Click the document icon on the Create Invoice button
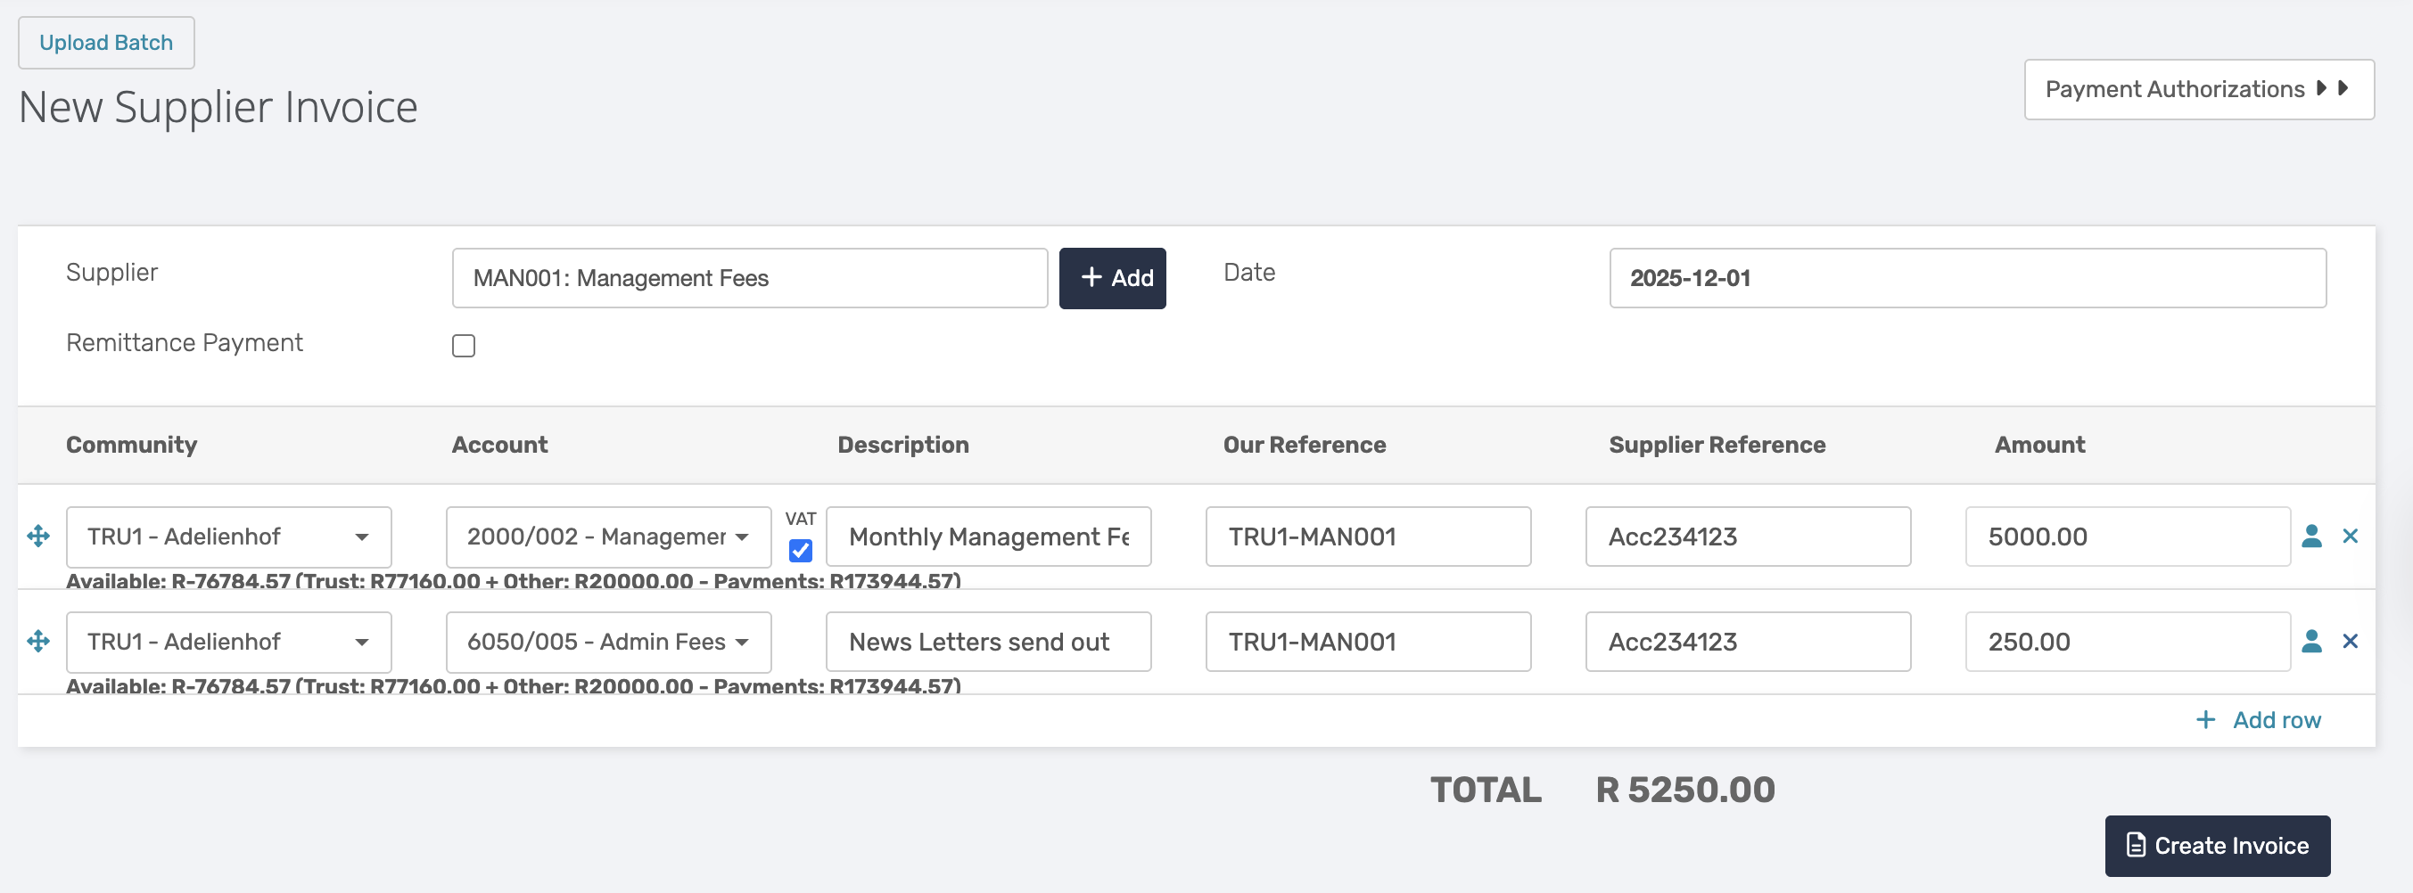Viewport: 2413px width, 893px height. pyautogui.click(x=2135, y=845)
